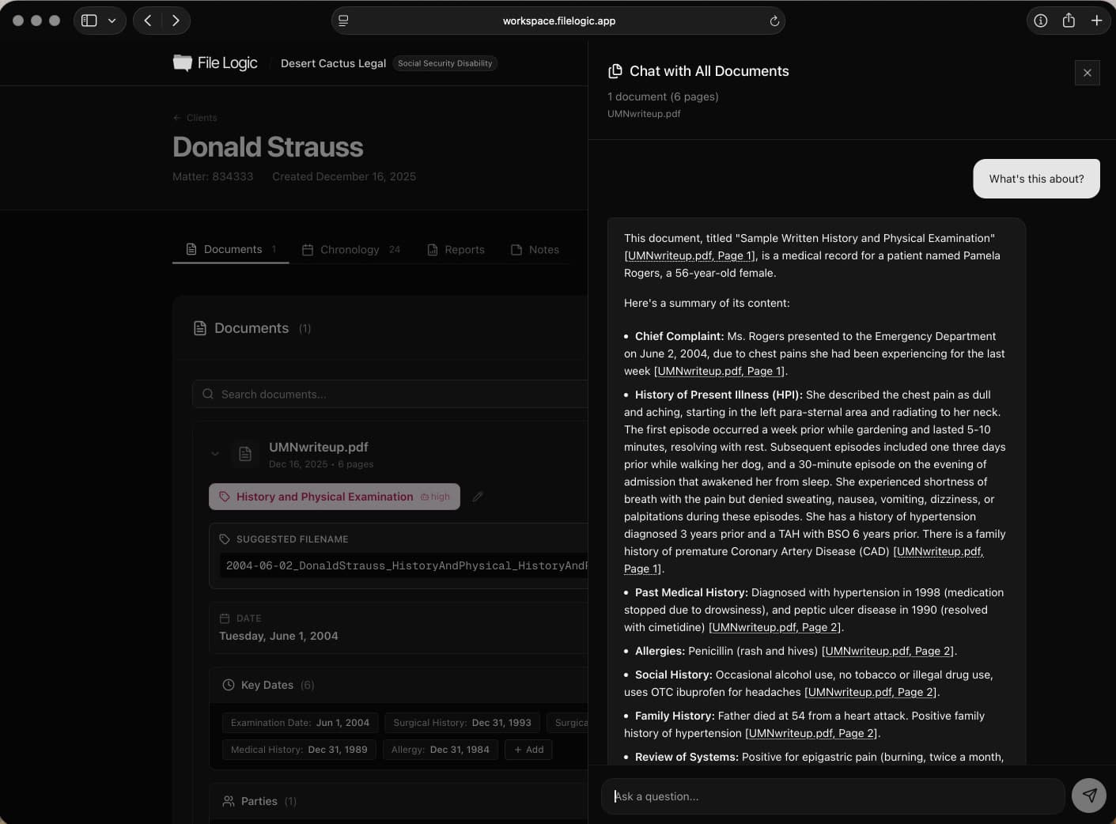Select Surgical History Dec 31, 1993 chip
This screenshot has width=1116, height=824.
(462, 723)
